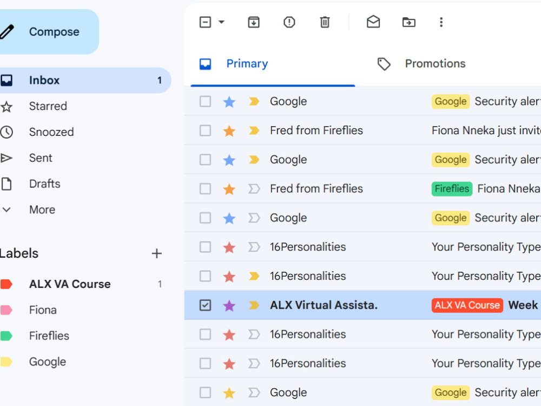Toggle star on Fireflies-labeled Fred from Fireflies email
This screenshot has width=541, height=406.
tap(229, 189)
